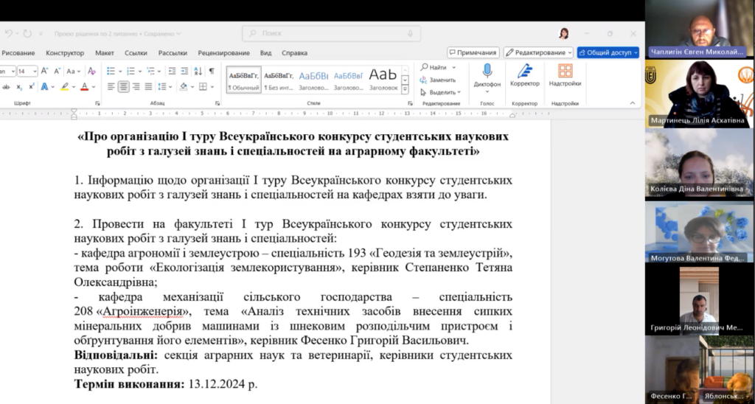The height and width of the screenshot is (404, 755).
Task: Click the sort A-Z icon
Action: pos(196,72)
